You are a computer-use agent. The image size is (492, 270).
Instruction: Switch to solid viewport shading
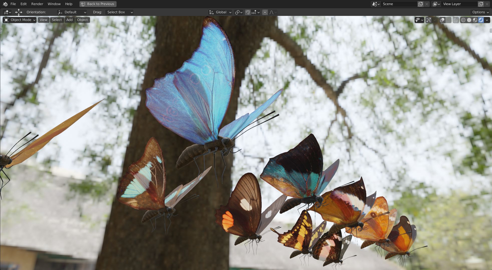point(469,20)
